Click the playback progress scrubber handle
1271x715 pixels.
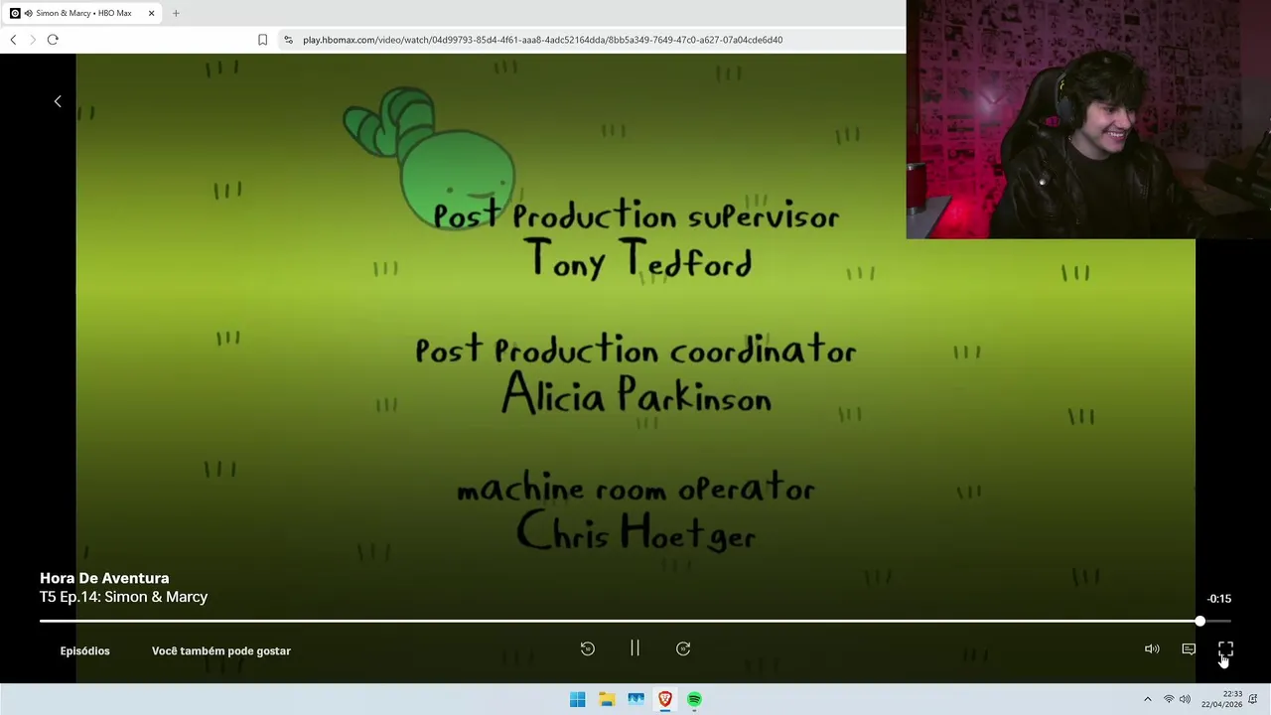[x=1200, y=622]
